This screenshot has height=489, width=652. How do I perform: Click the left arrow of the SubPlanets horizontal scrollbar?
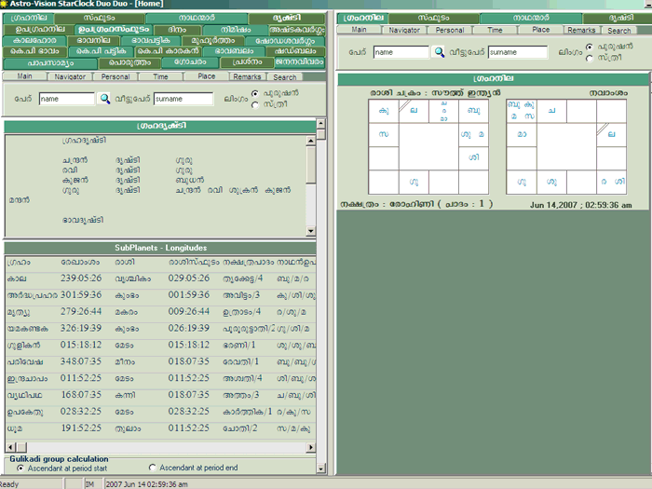[x=11, y=447]
